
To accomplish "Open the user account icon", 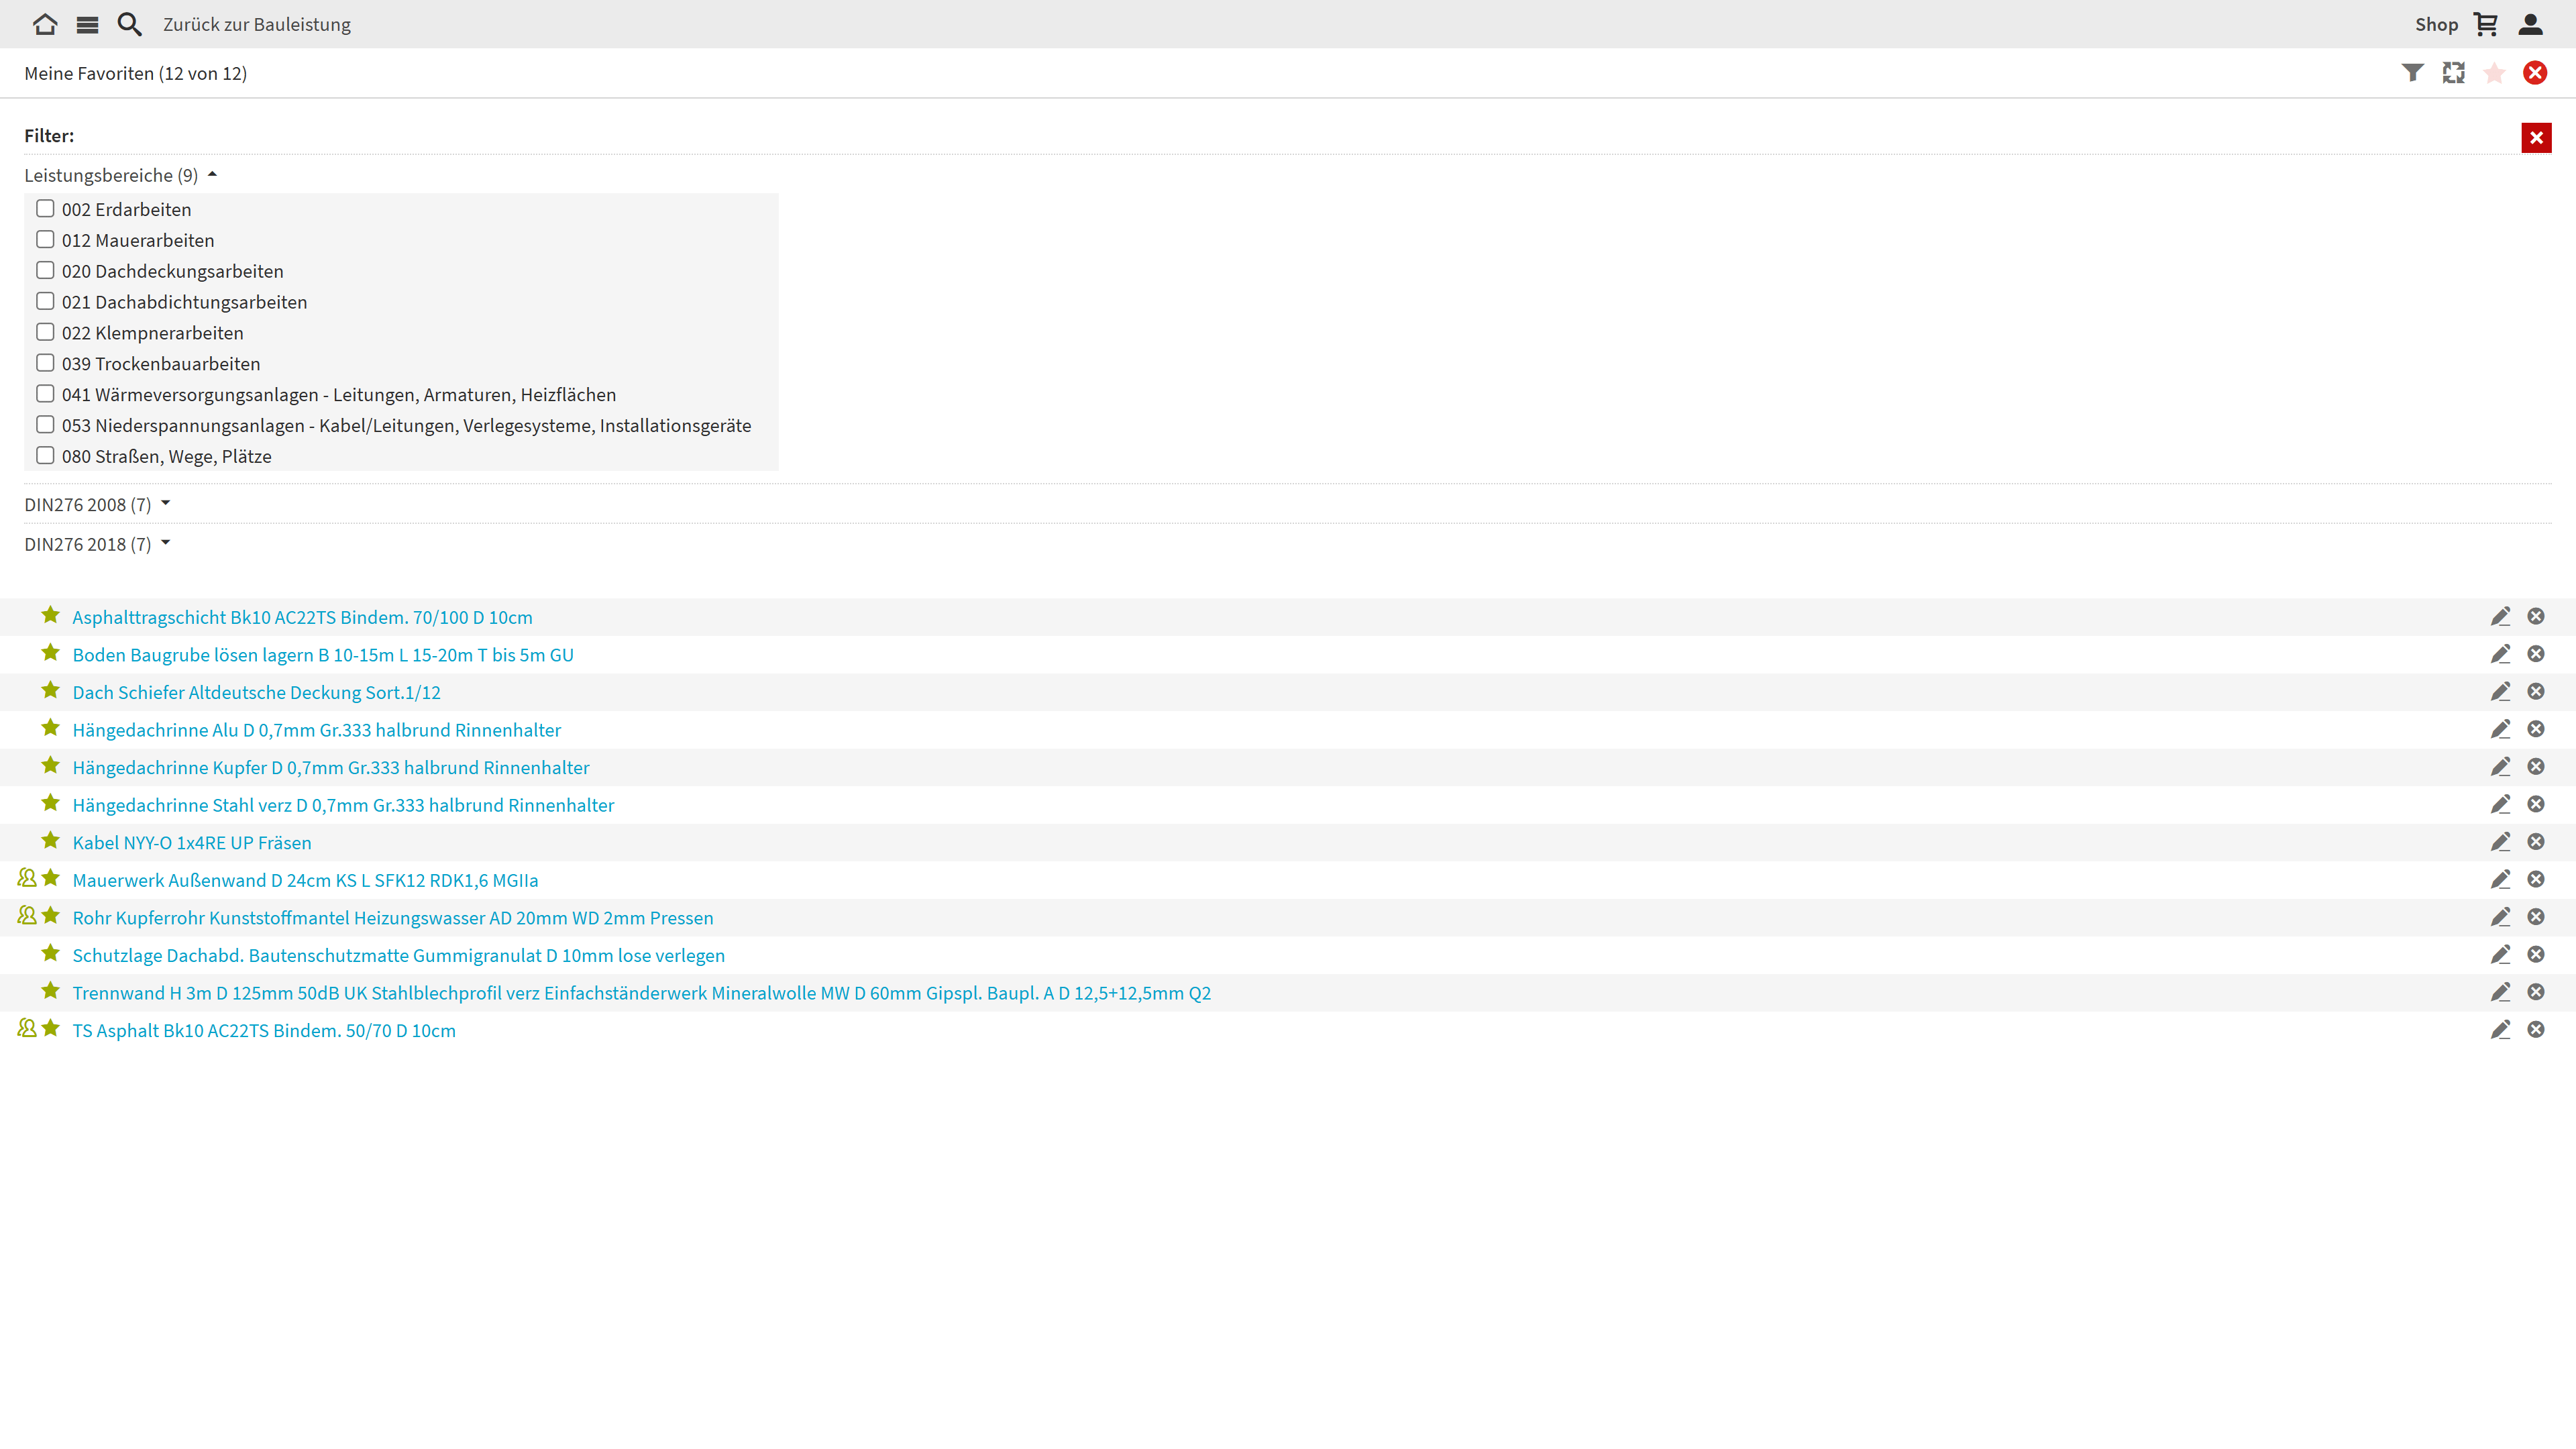I will (2530, 24).
